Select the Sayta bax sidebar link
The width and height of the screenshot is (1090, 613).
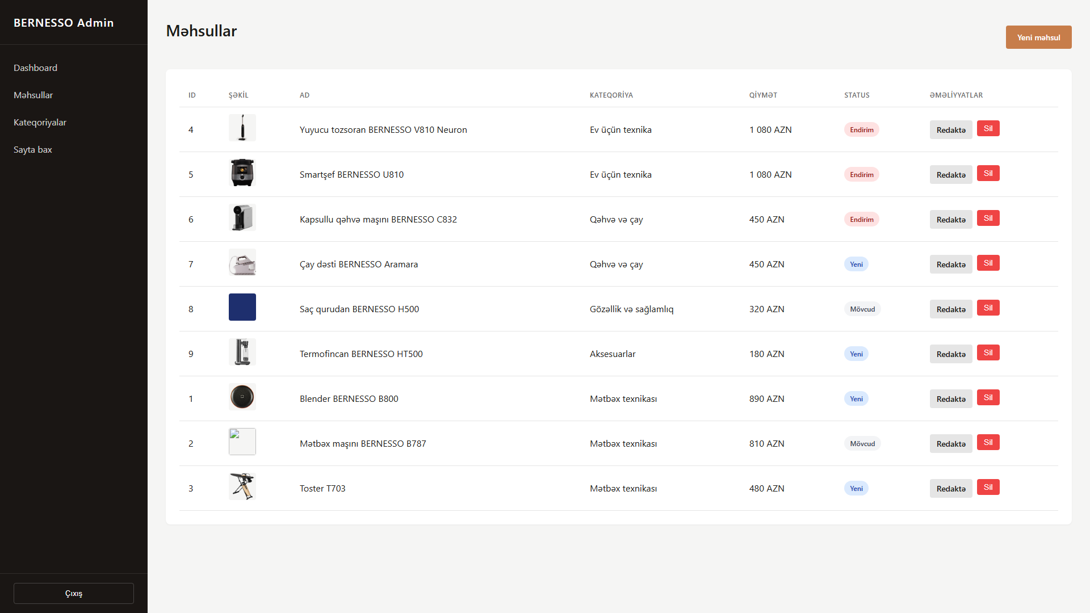point(32,149)
